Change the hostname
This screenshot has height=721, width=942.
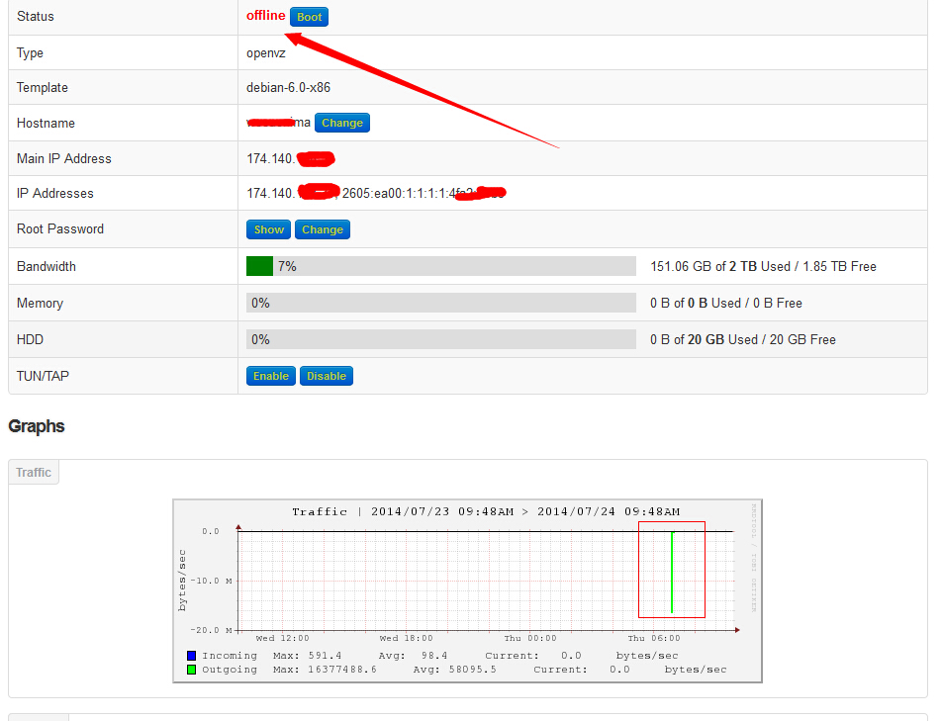341,123
